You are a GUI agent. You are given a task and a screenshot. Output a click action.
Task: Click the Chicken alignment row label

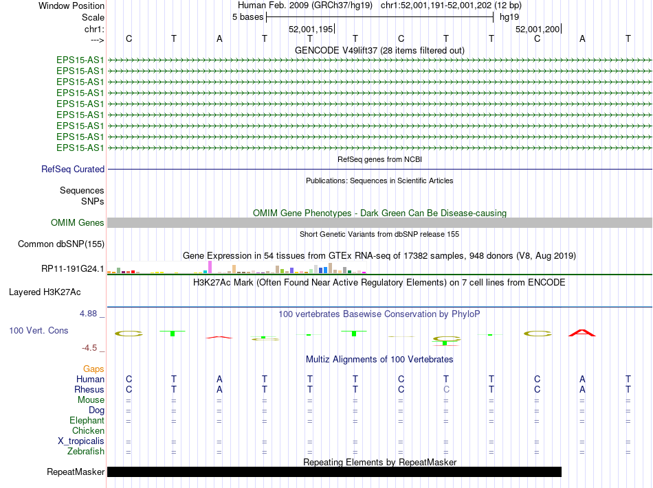point(88,430)
